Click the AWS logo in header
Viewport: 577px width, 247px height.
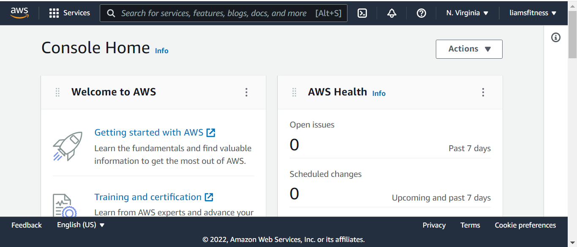[x=19, y=13]
